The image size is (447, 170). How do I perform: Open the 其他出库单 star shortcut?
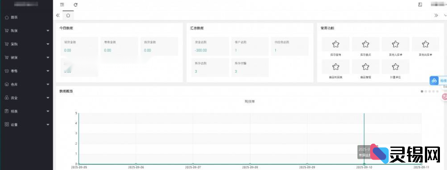click(x=425, y=44)
